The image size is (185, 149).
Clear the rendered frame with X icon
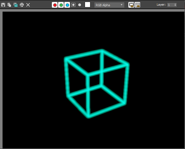pyautogui.click(x=28, y=5)
